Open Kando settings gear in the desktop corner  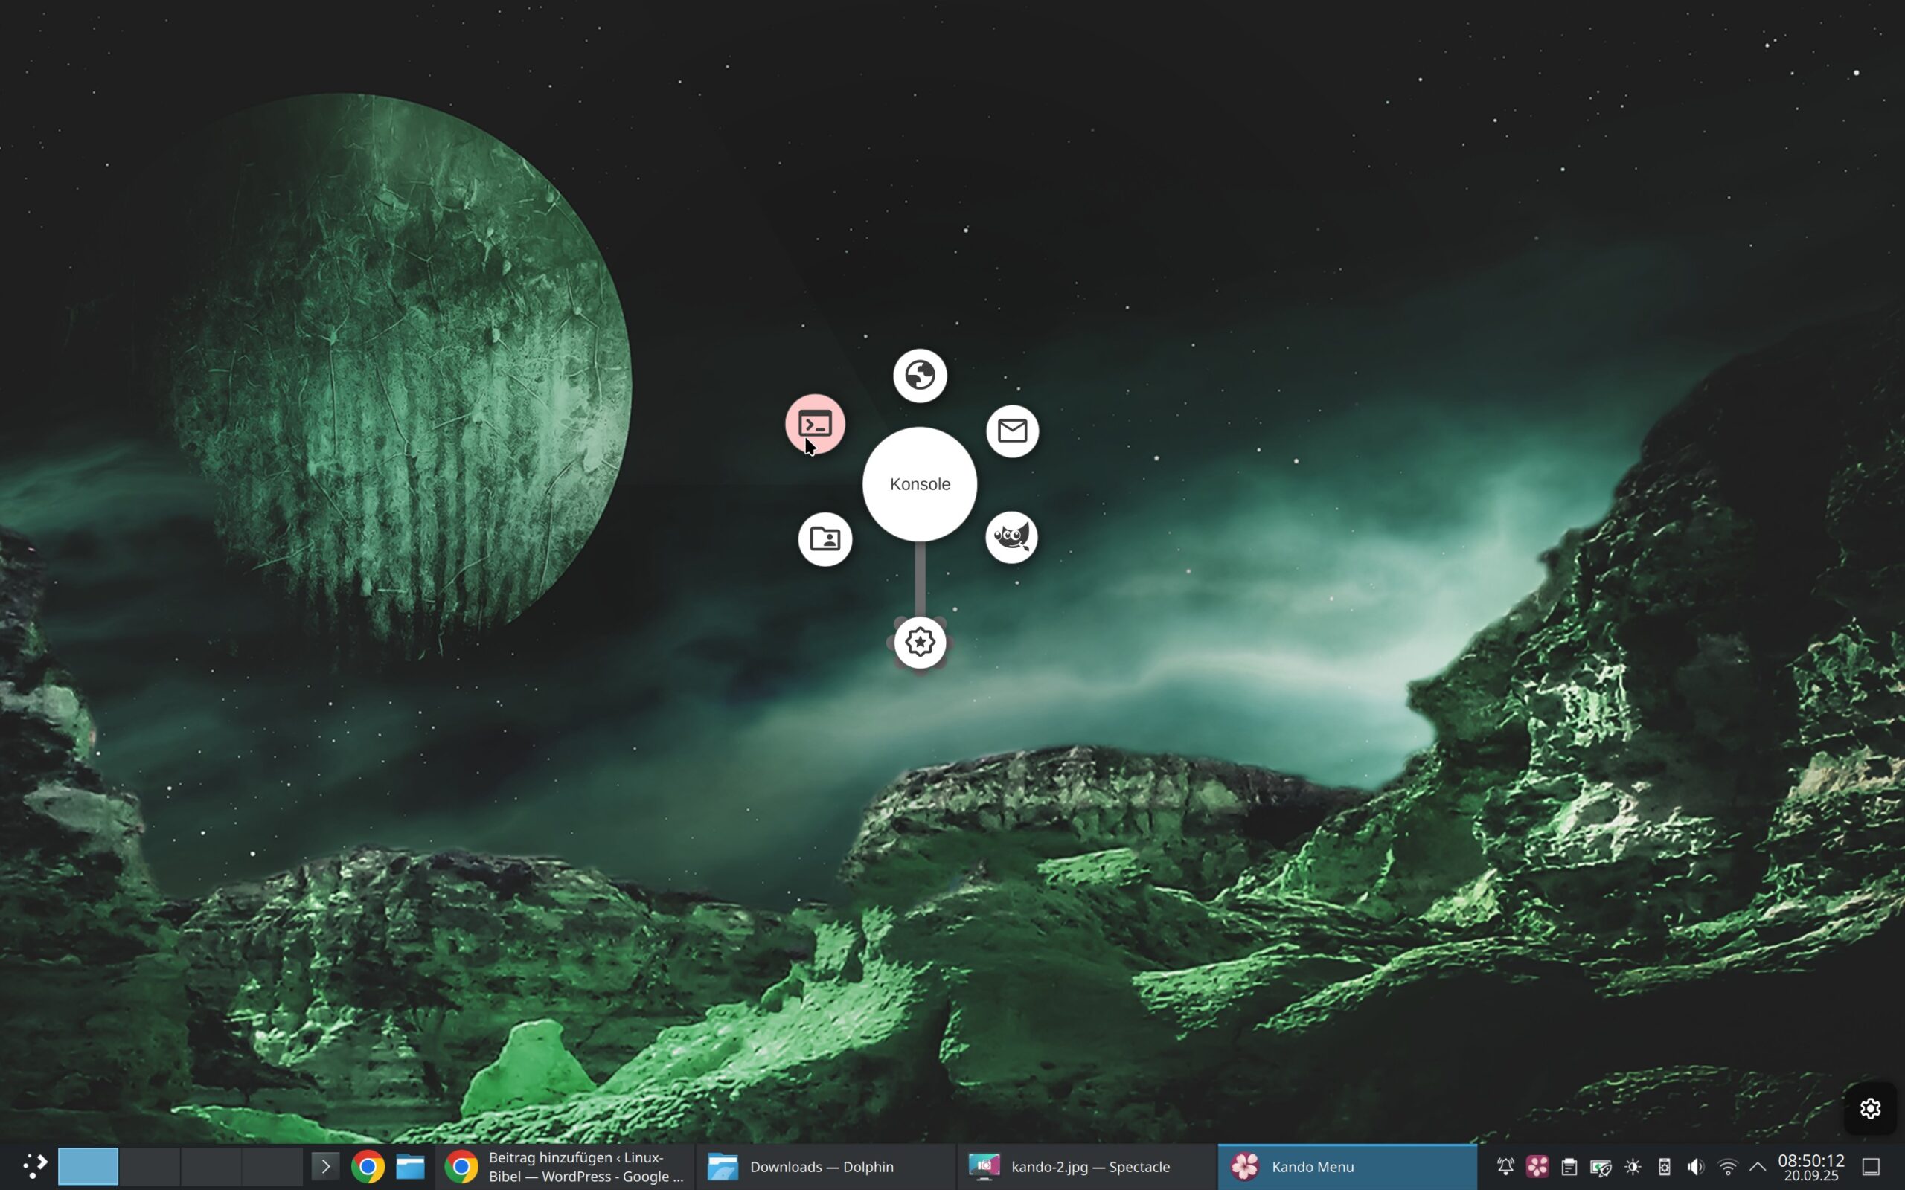tap(1869, 1108)
